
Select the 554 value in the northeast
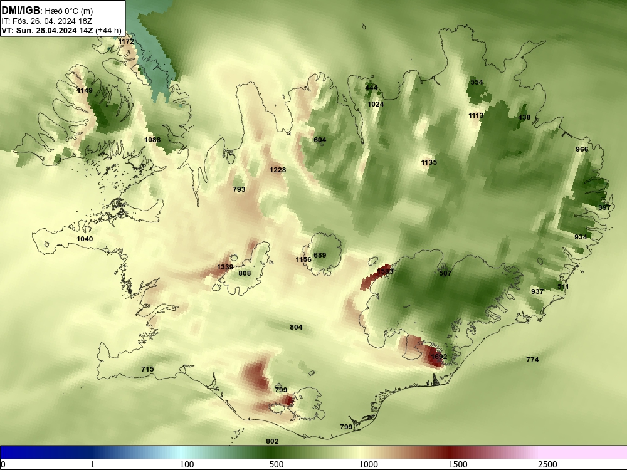tap(477, 82)
